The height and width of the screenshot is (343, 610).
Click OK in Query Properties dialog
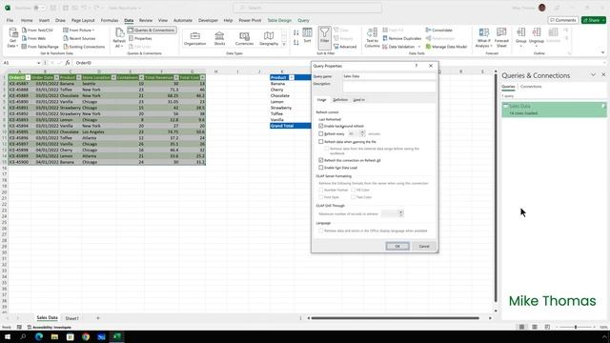pyautogui.click(x=397, y=246)
